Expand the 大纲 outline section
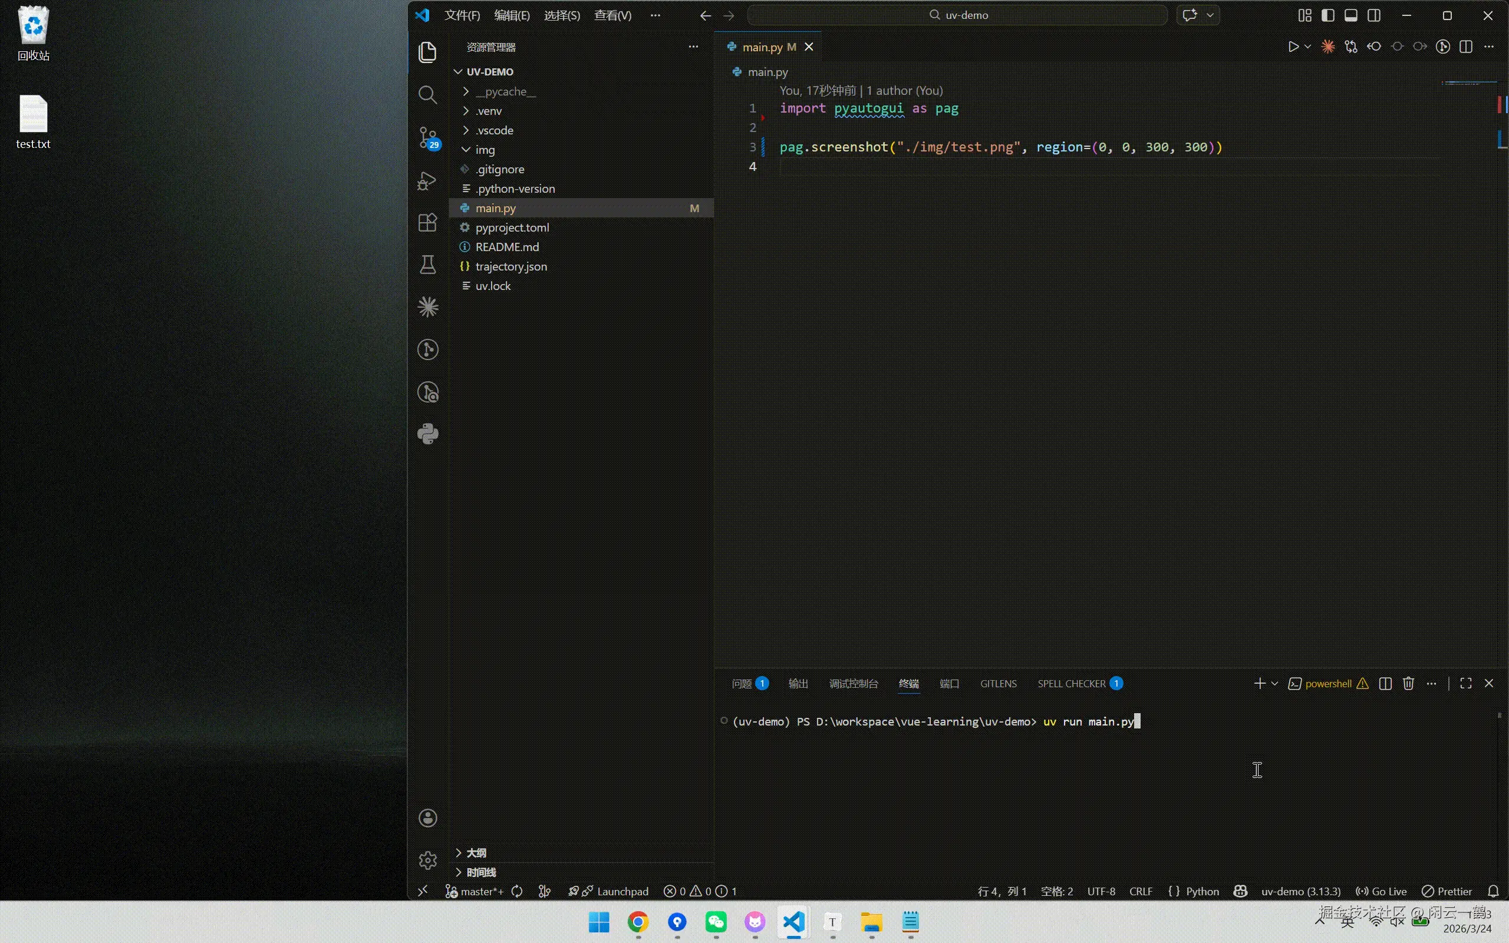The width and height of the screenshot is (1509, 943). point(476,853)
